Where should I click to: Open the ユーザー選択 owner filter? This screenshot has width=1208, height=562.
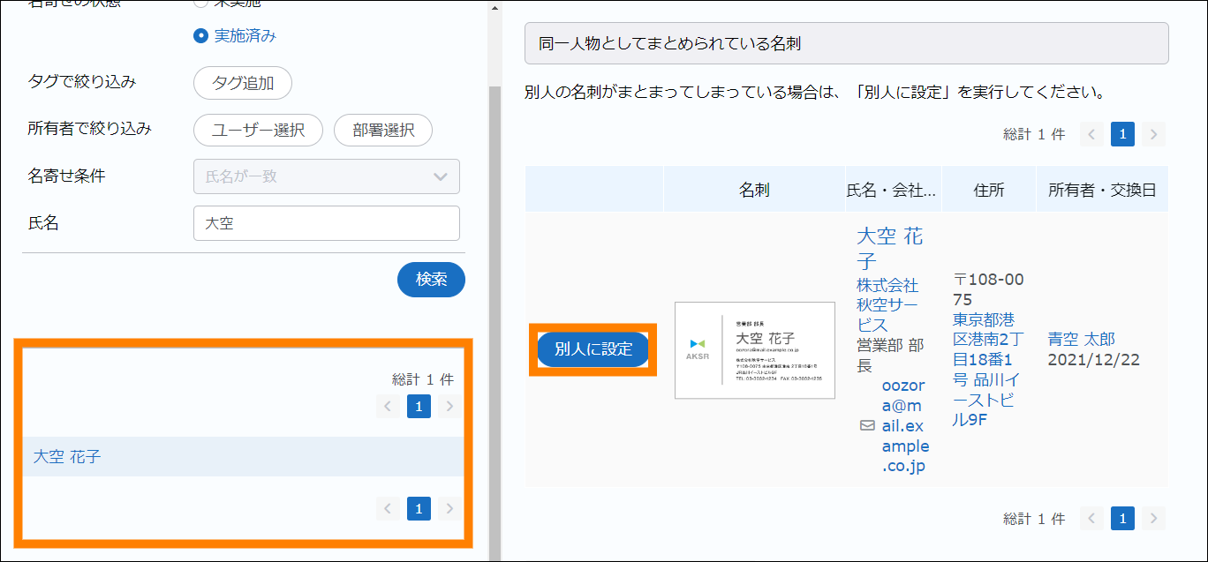click(x=258, y=130)
